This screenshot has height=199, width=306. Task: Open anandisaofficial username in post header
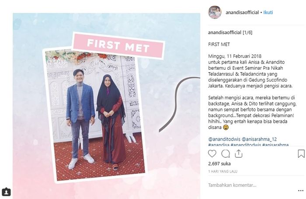click(242, 13)
